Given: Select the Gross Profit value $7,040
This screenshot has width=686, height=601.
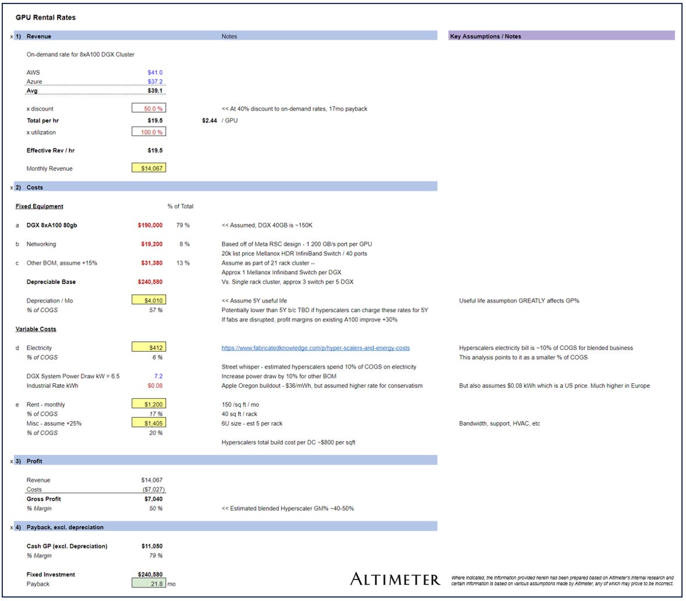Looking at the screenshot, I should pos(153,499).
